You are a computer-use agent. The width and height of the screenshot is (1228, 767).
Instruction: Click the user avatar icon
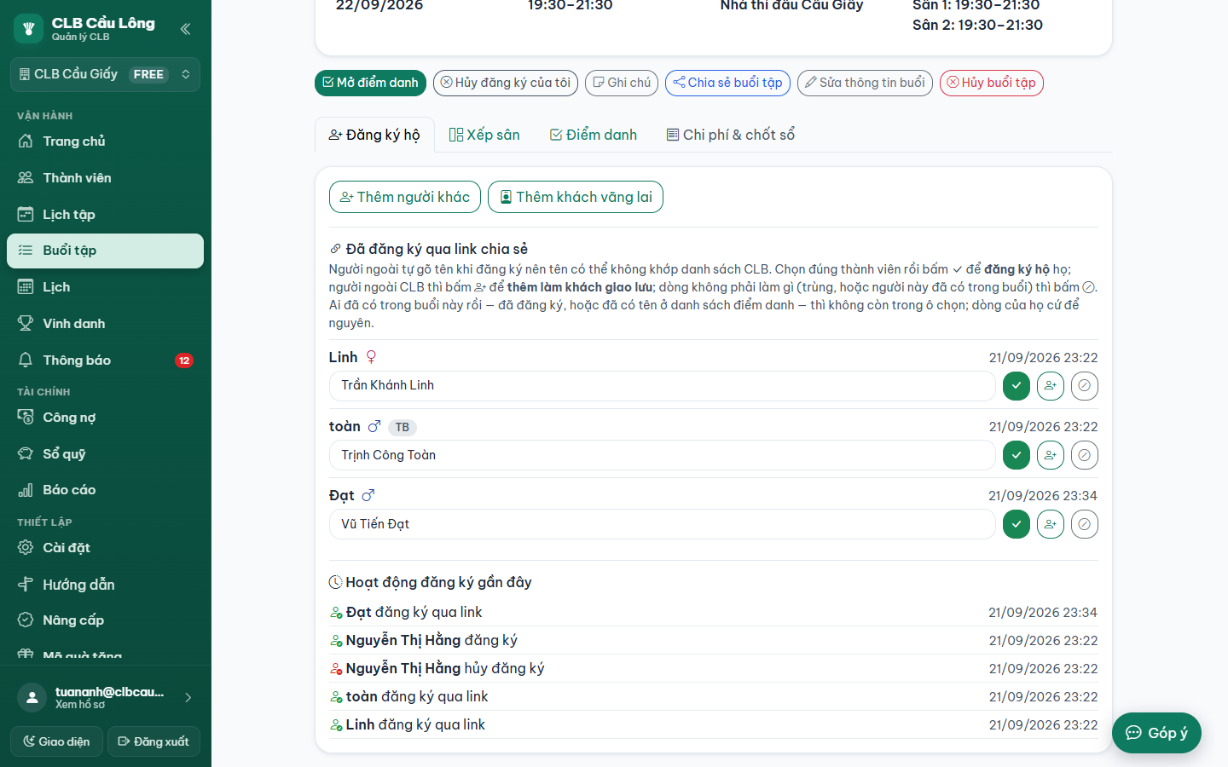tap(32, 698)
